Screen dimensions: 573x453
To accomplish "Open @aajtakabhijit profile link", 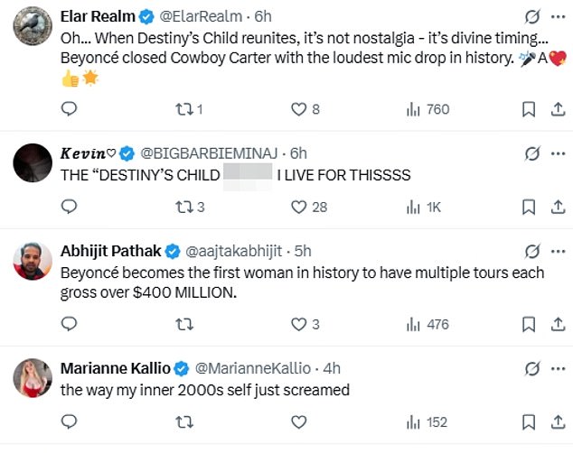I will tap(233, 251).
